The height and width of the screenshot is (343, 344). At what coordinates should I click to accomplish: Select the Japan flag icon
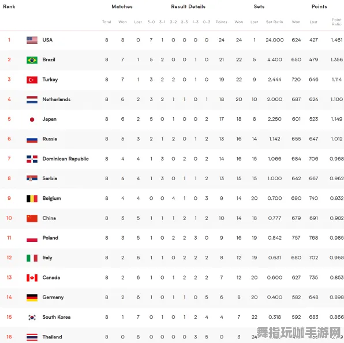point(32,120)
